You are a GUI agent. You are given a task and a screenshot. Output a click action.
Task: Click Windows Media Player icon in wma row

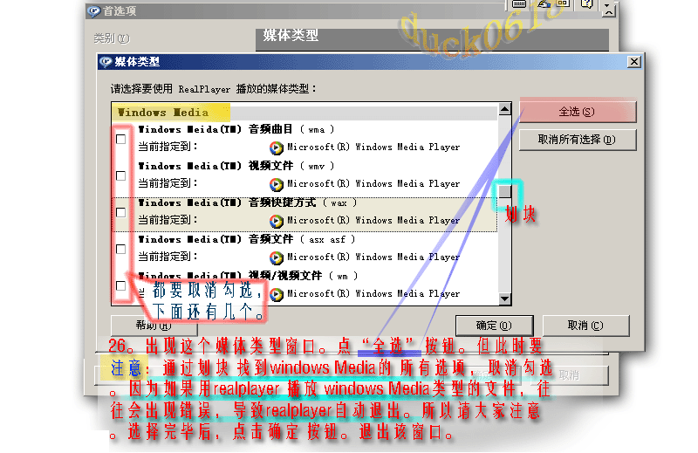276,148
